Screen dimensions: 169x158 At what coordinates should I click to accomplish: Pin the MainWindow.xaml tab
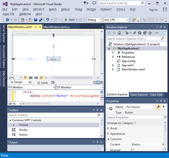point(36,27)
